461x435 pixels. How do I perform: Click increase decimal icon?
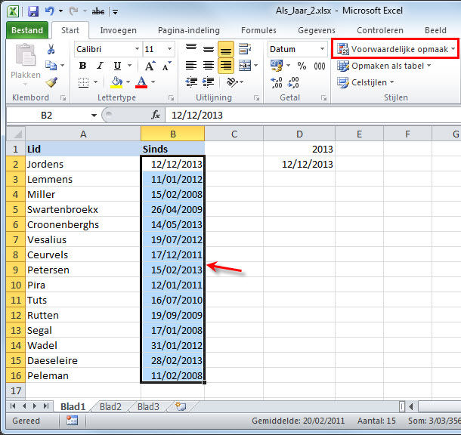coord(277,82)
